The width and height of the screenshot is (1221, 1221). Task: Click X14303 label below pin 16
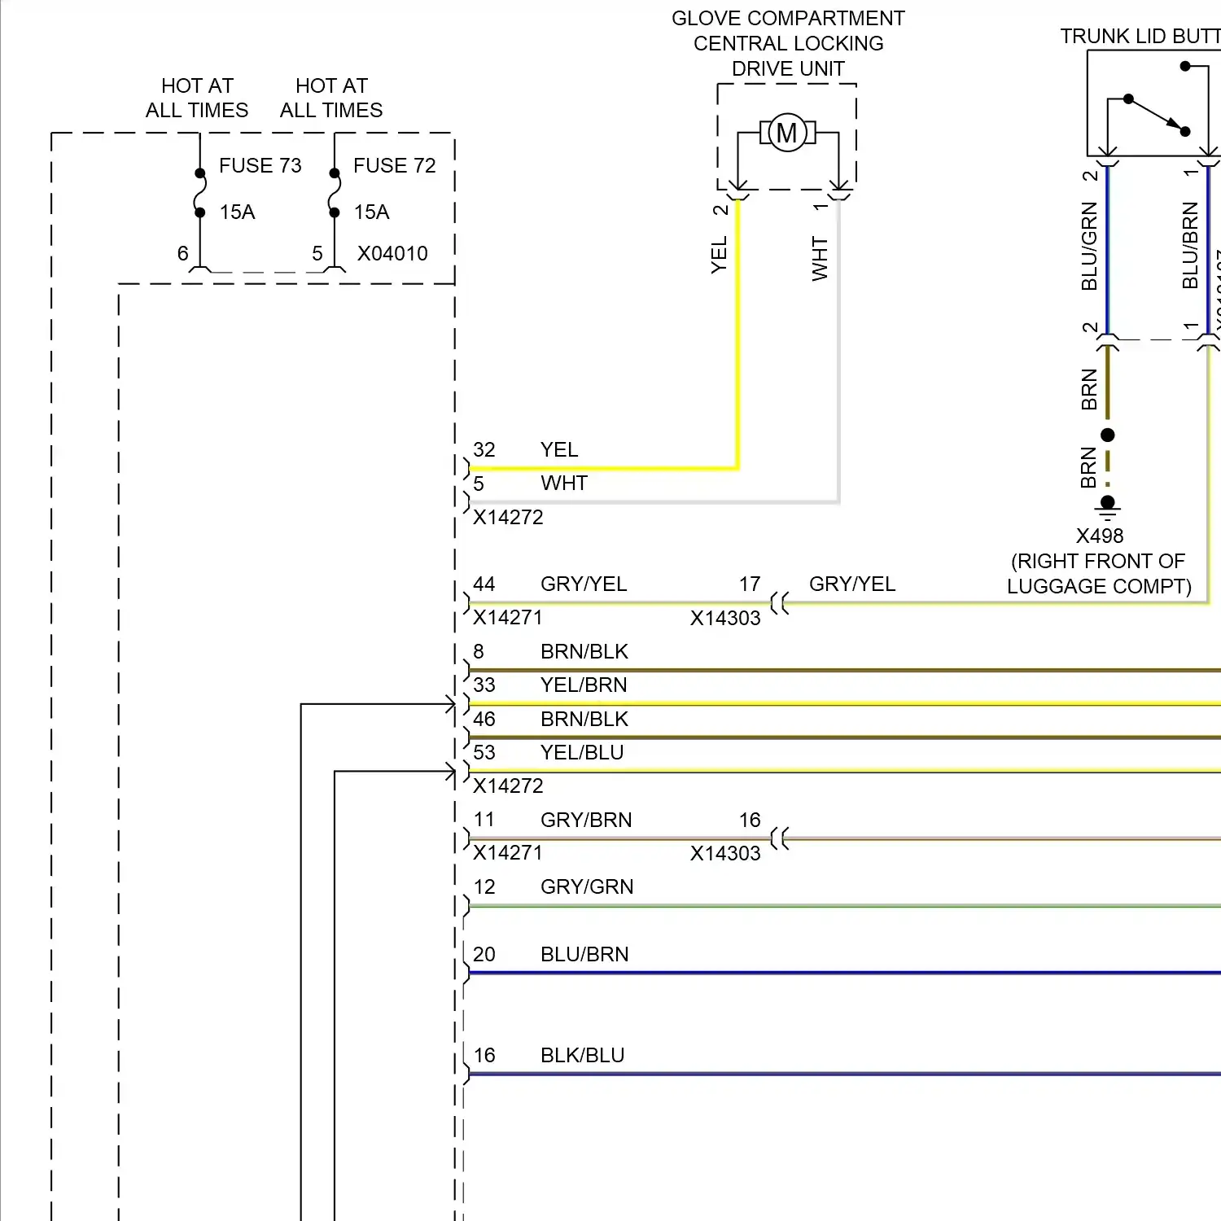tap(725, 853)
